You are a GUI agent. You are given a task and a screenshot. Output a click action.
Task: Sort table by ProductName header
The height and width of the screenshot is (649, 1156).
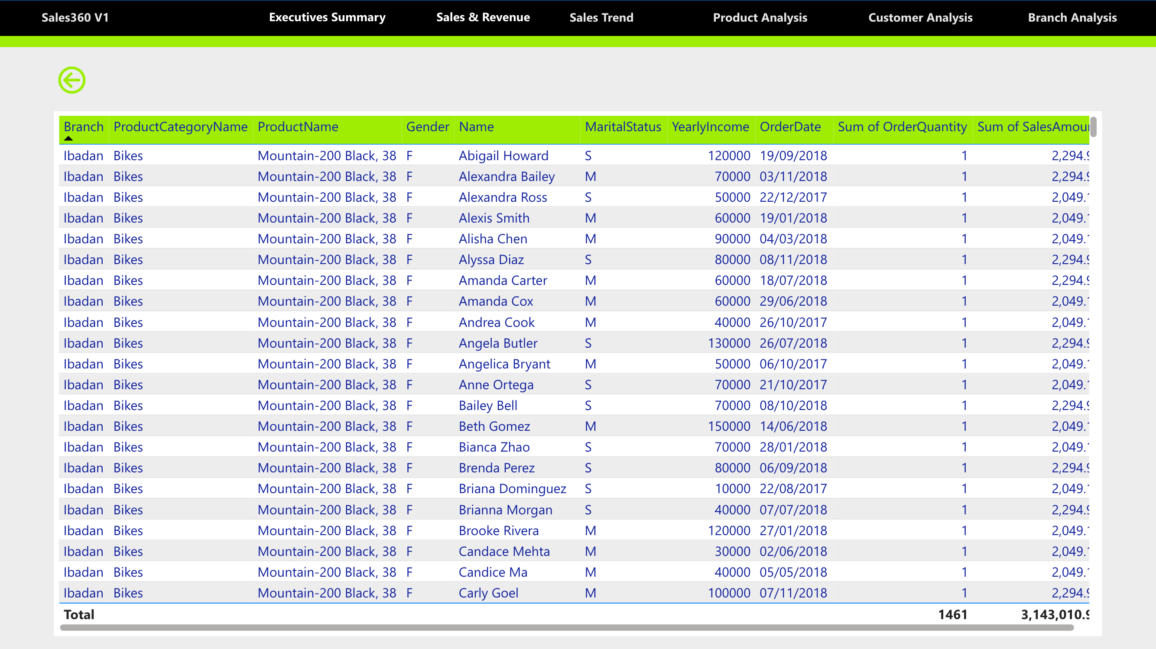(298, 127)
